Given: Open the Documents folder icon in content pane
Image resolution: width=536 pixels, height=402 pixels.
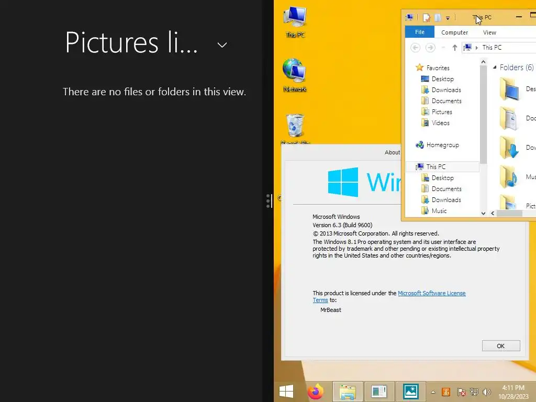Looking at the screenshot, I should pyautogui.click(x=509, y=118).
